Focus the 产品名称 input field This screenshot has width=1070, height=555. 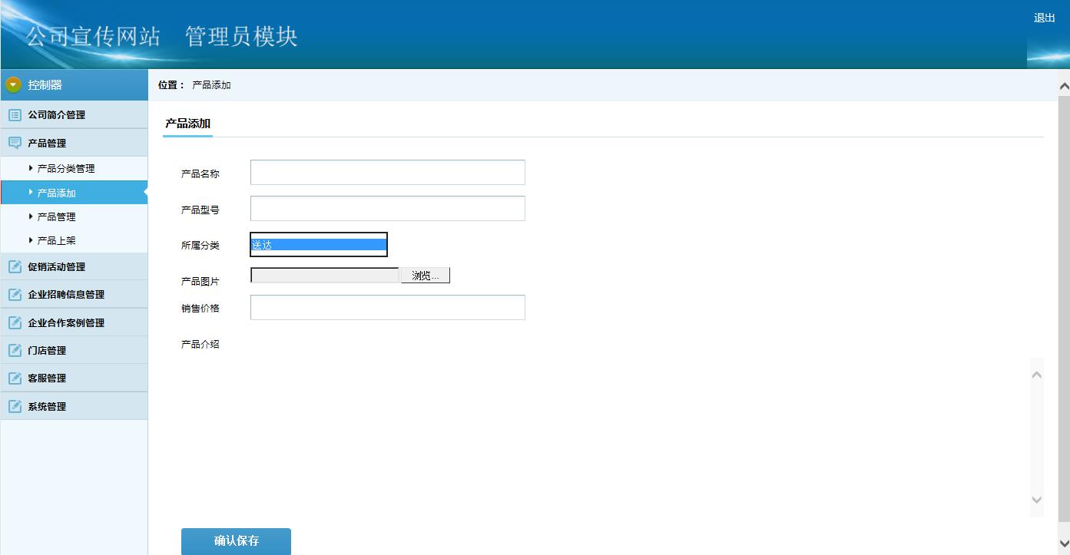click(388, 173)
